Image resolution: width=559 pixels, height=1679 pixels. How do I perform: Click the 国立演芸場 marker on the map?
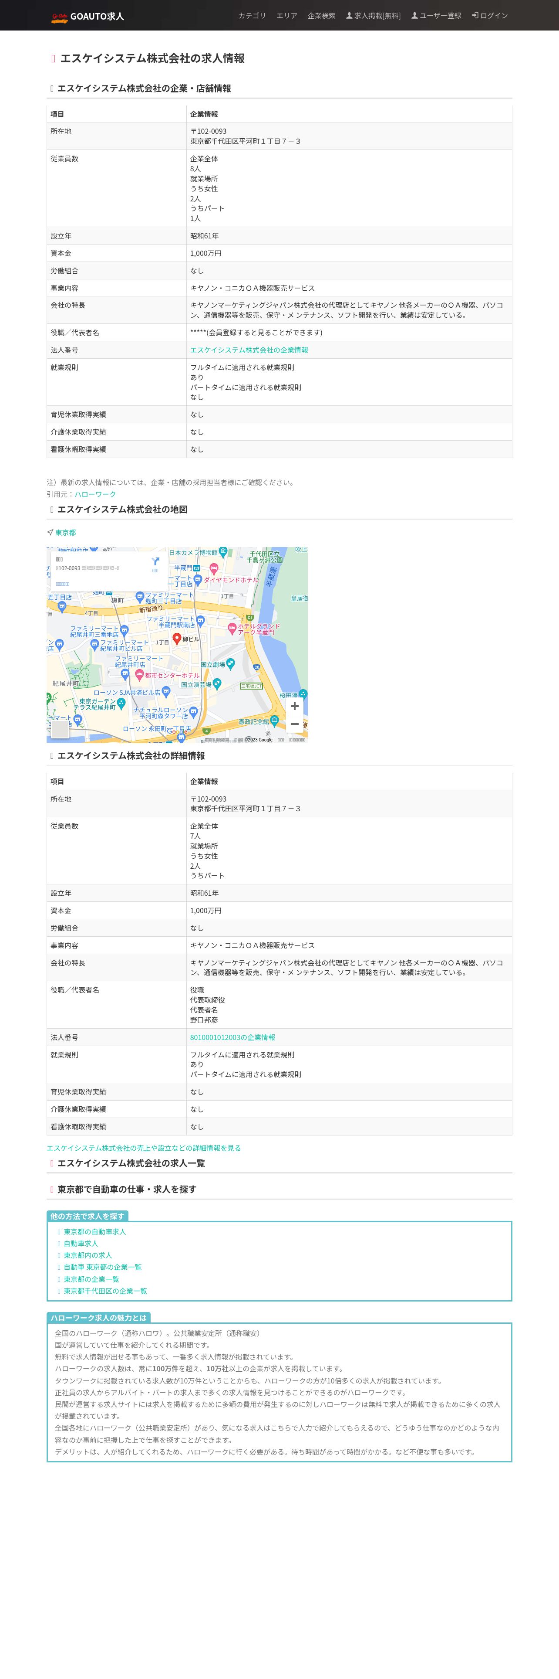[217, 684]
